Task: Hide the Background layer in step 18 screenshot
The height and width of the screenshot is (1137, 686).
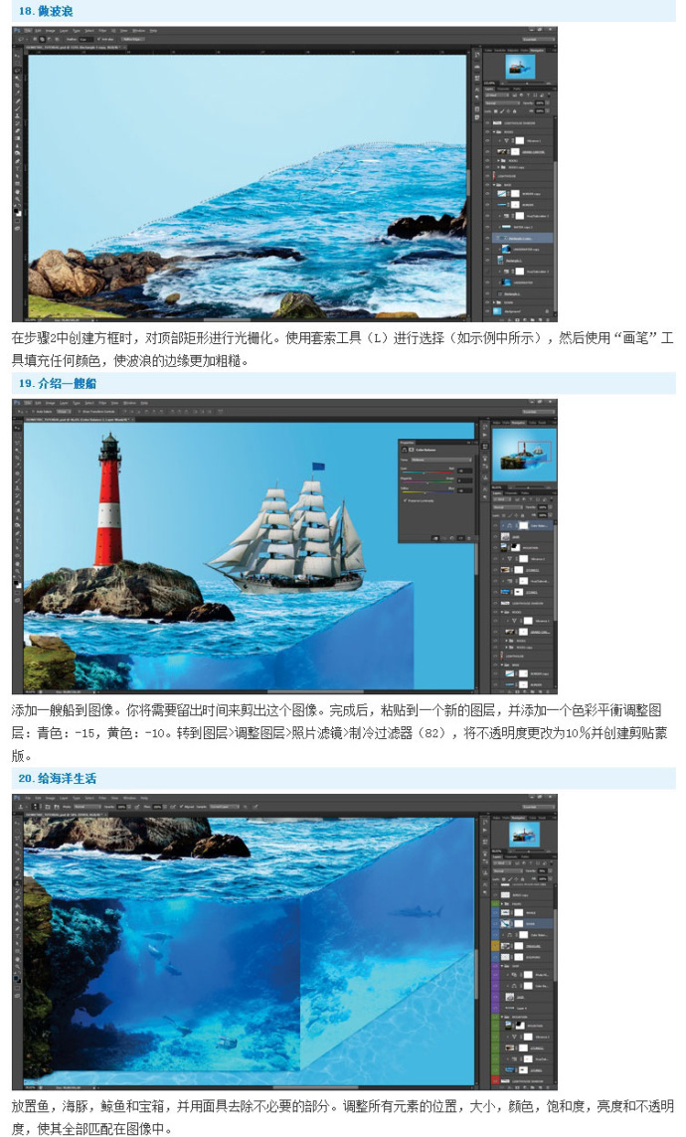Action: 487,311
